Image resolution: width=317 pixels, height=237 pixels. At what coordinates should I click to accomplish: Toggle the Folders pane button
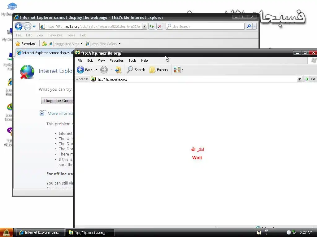(x=159, y=70)
